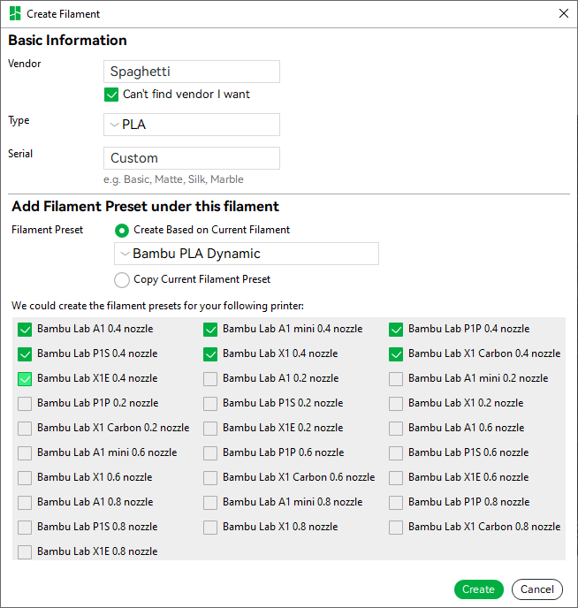Select Bambu Lab P1P 0.6 nozzle checkbox
Viewport: 578px width, 608px height.
click(x=210, y=453)
